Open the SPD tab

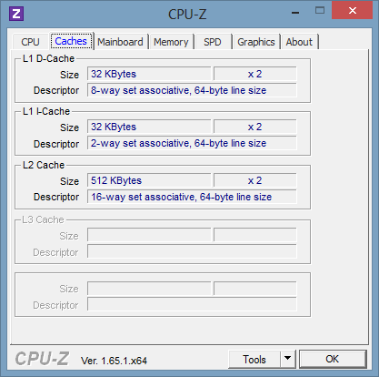pyautogui.click(x=213, y=42)
